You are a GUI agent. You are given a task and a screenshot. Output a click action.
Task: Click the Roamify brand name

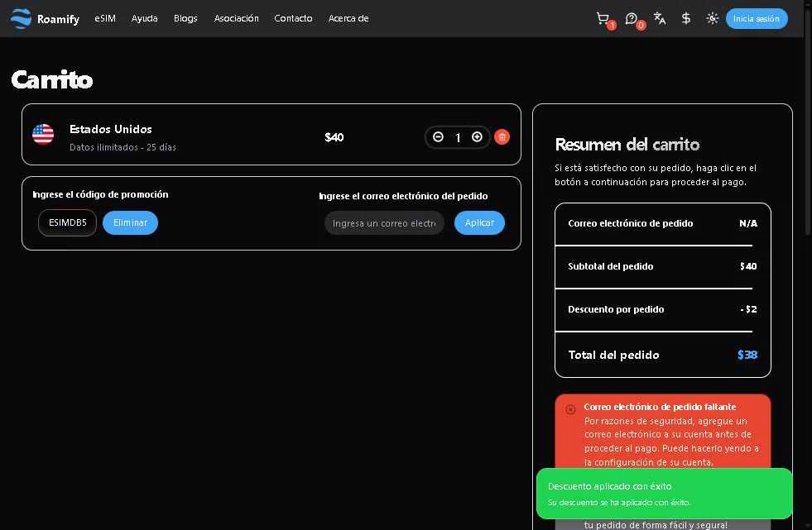coord(58,19)
